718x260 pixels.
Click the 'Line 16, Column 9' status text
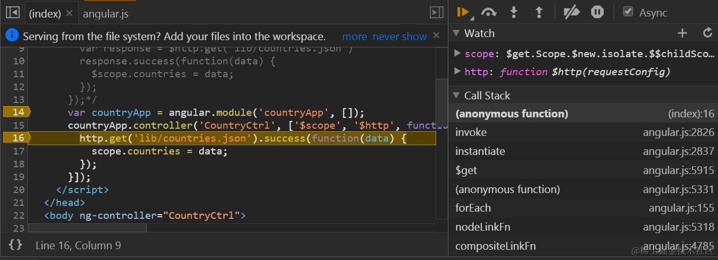(x=78, y=246)
